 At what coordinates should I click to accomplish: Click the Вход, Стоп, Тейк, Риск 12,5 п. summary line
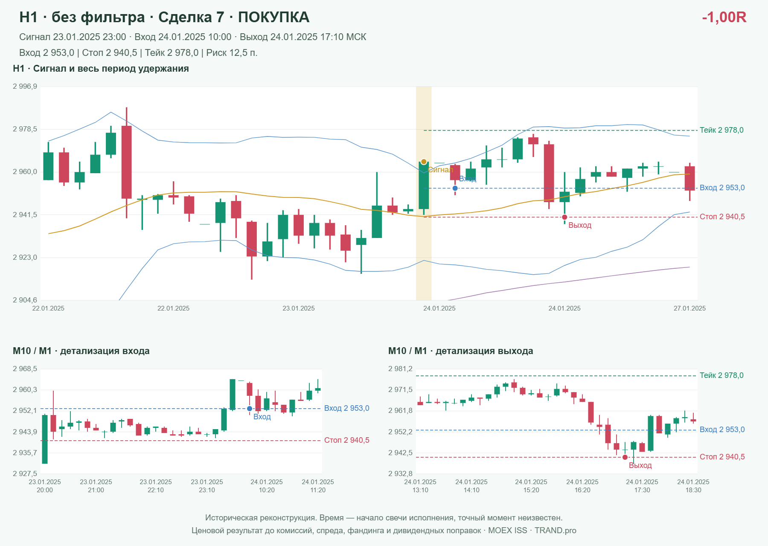[x=138, y=53]
